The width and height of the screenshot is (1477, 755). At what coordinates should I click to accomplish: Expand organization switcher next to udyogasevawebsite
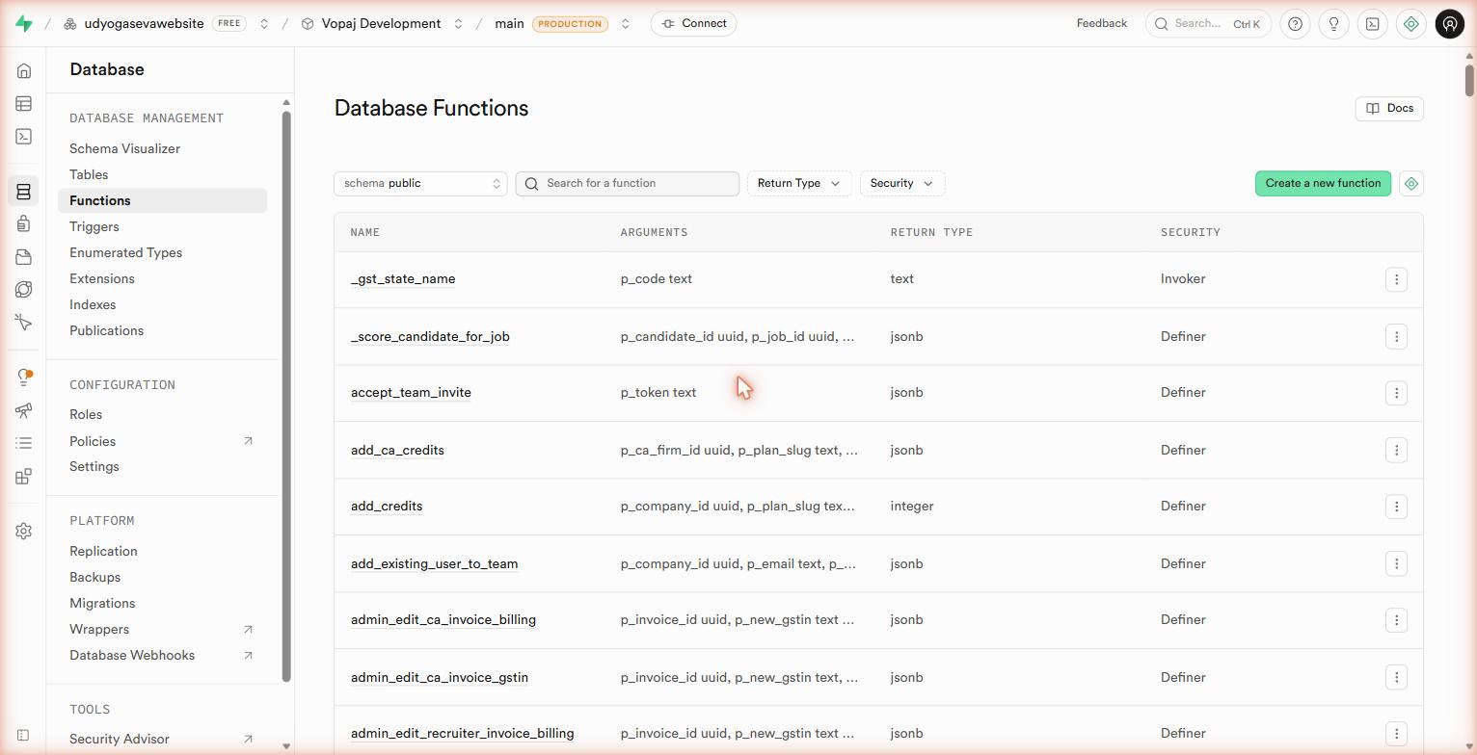tap(263, 24)
